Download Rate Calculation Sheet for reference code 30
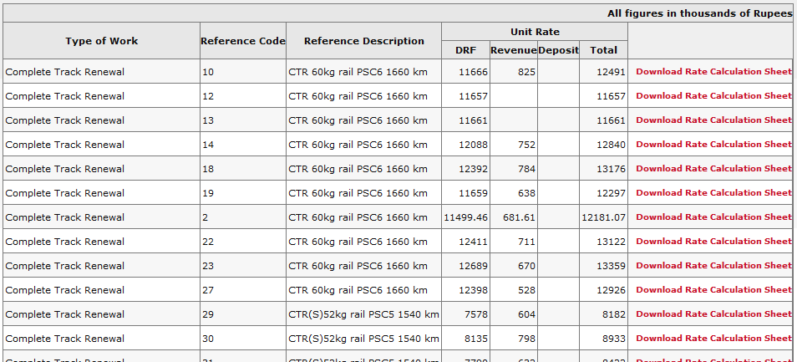 (x=713, y=339)
